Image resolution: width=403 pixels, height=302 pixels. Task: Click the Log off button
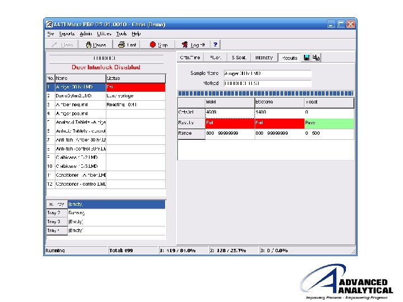193,45
